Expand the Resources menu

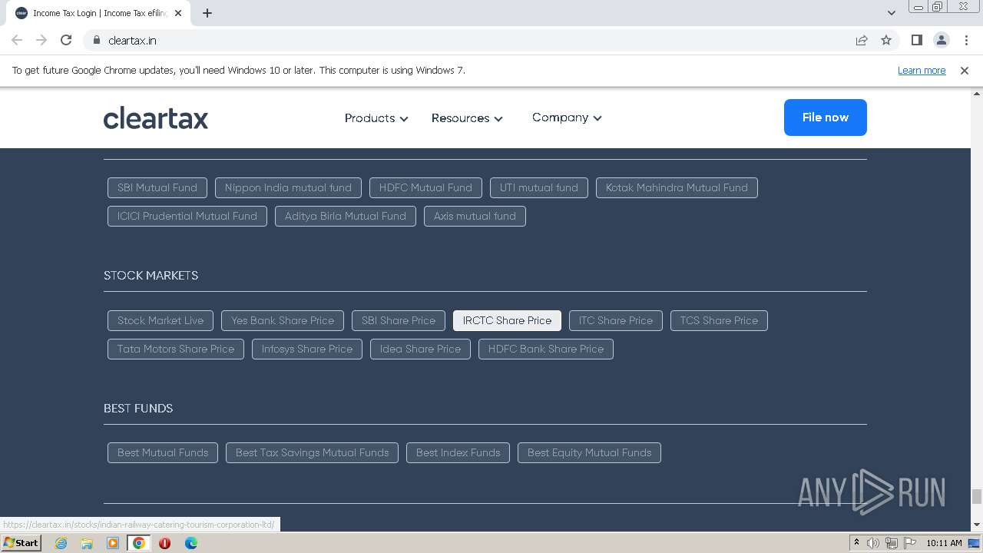[x=467, y=118]
